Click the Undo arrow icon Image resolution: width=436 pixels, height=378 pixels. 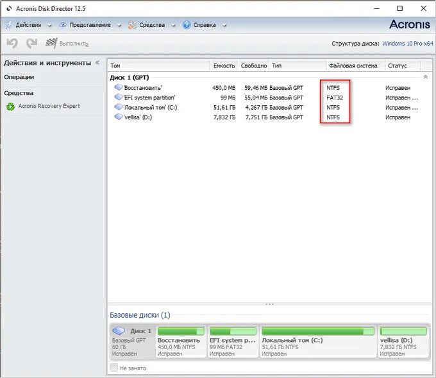click(12, 43)
